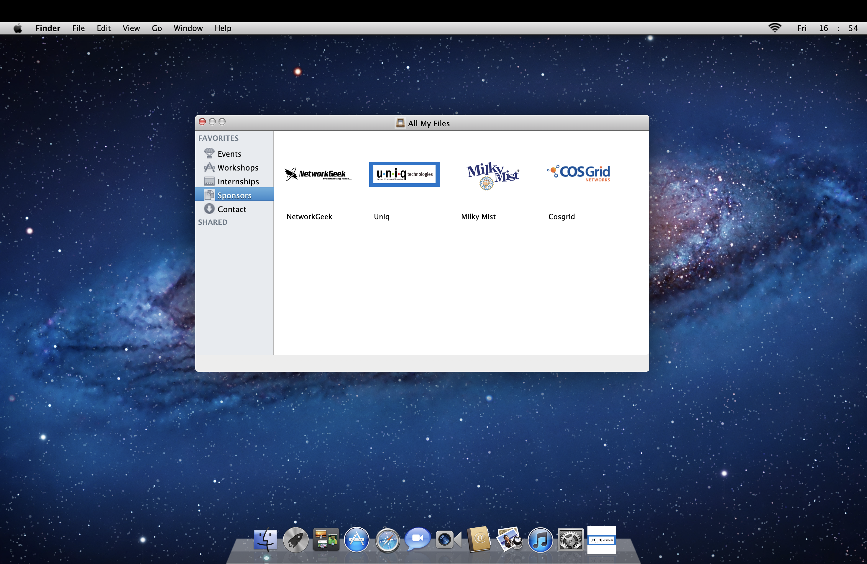Open the Finder menu

(48, 28)
